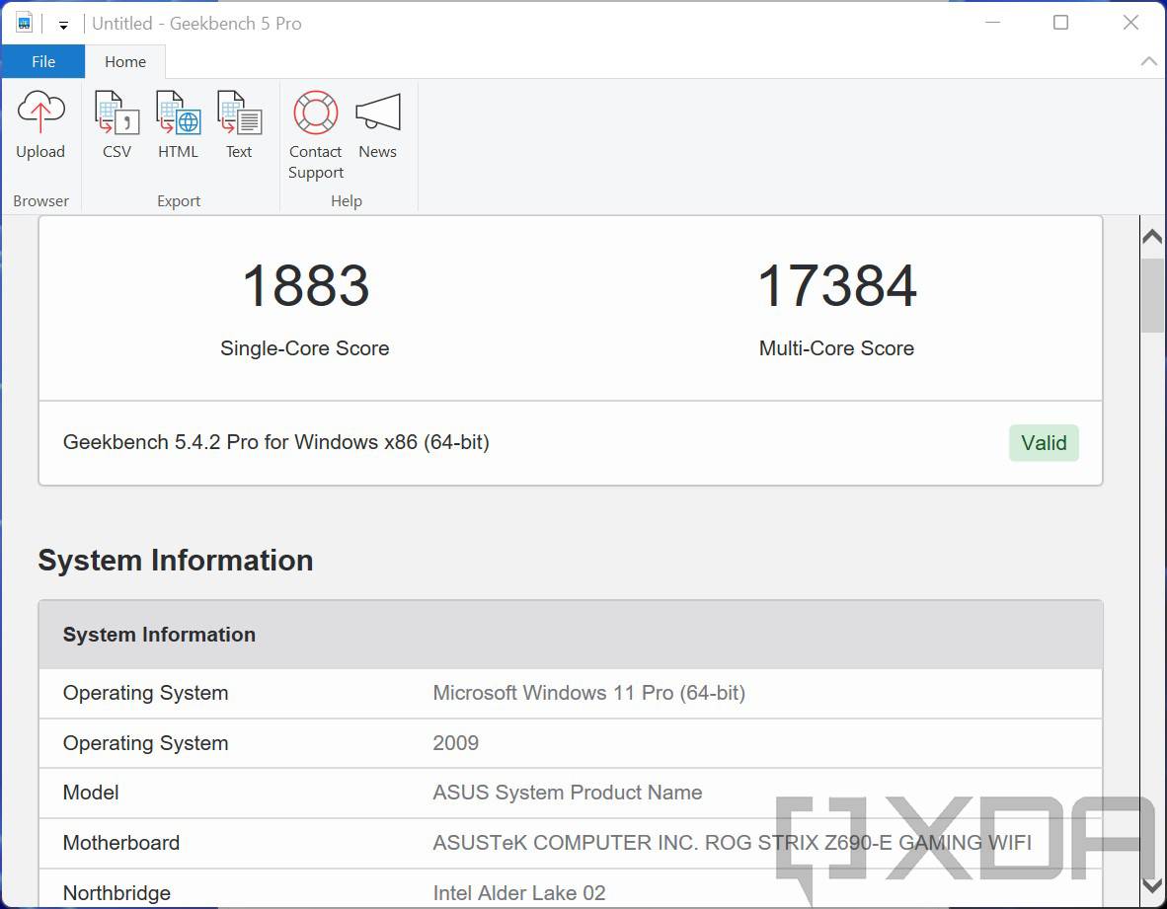Click the scrollbar up arrow

coord(1151,236)
